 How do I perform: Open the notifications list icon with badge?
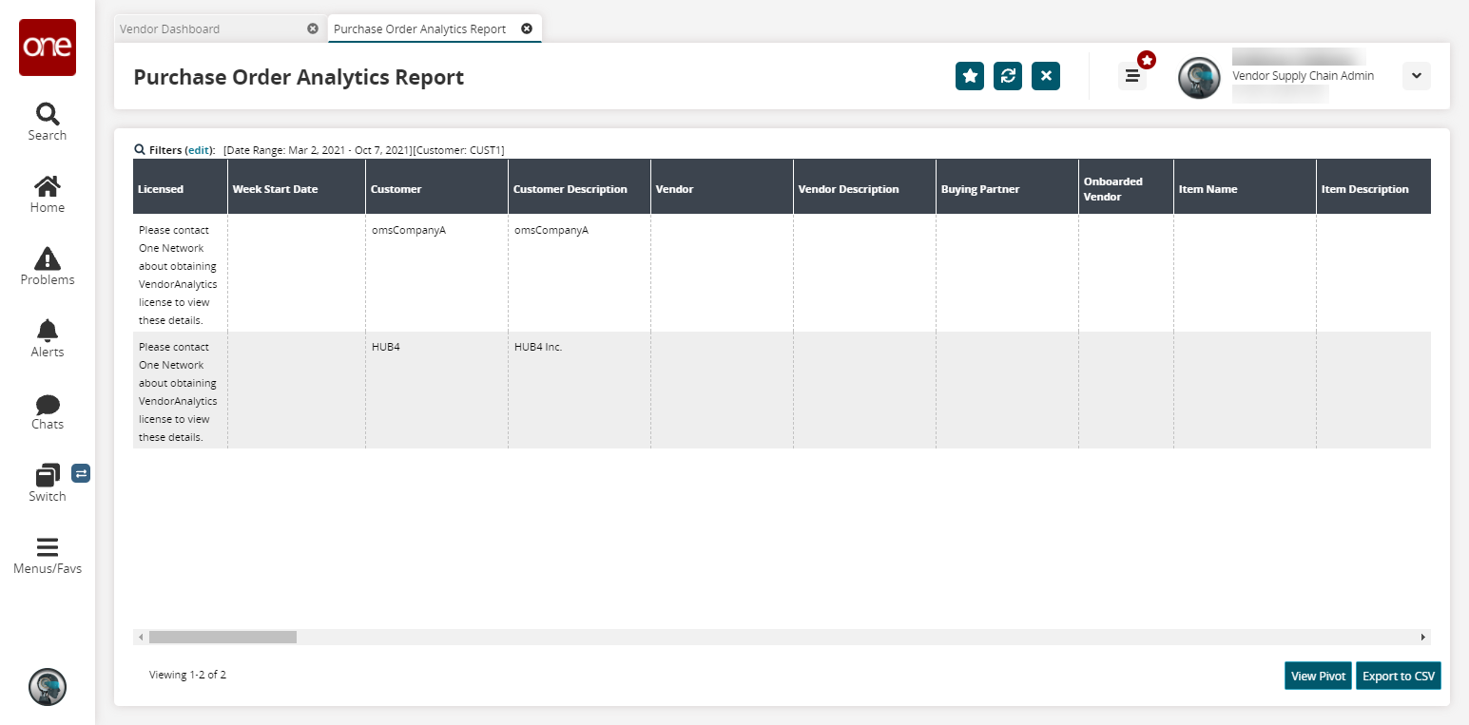[x=1131, y=76]
